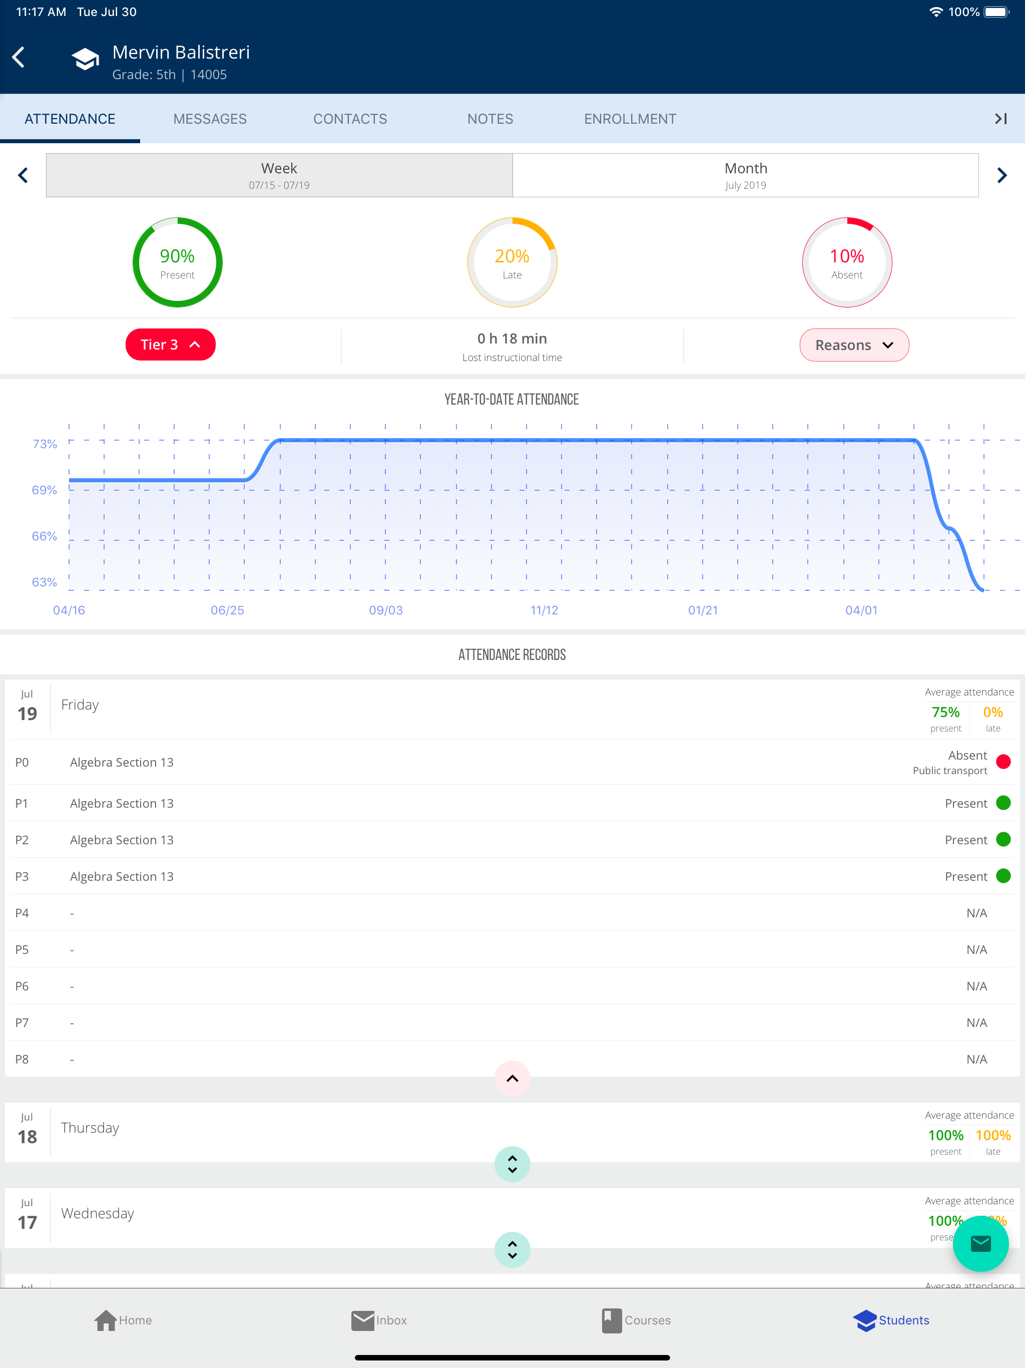This screenshot has height=1368, width=1025.
Task: Expand Thursday July 18 attendance records
Action: (x=512, y=1163)
